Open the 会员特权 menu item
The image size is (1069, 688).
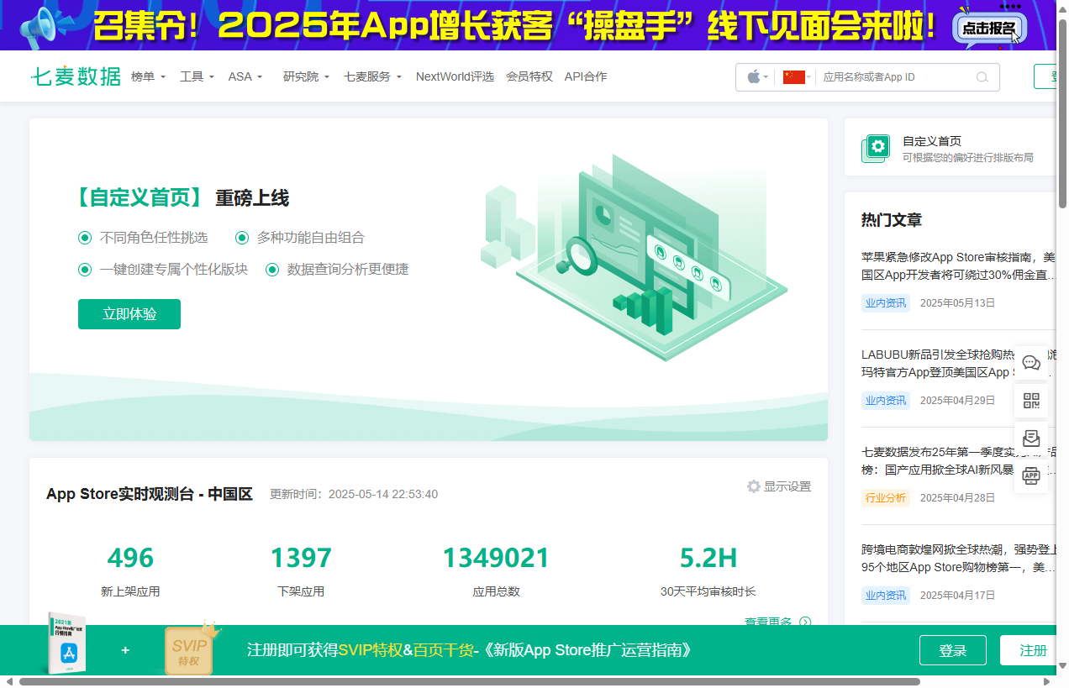pyautogui.click(x=529, y=76)
